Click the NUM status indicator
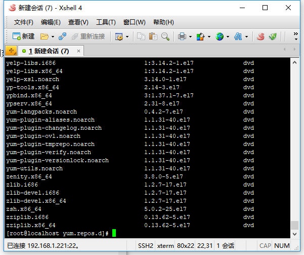 [282, 246]
